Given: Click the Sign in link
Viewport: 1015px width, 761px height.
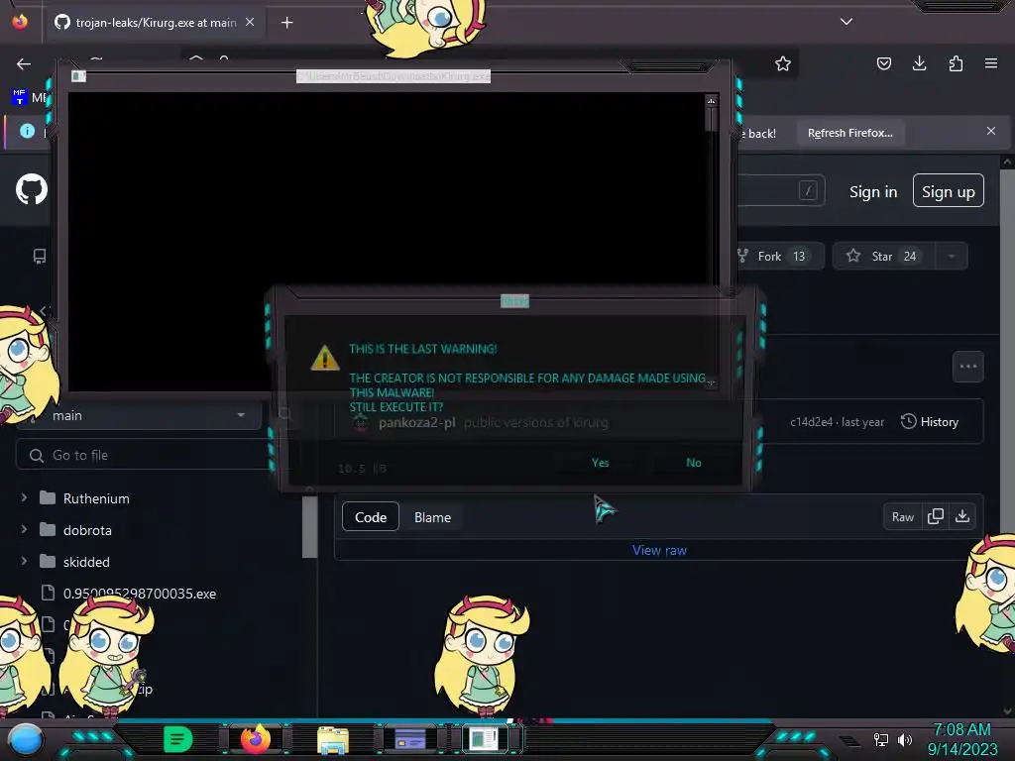Looking at the screenshot, I should tap(873, 192).
